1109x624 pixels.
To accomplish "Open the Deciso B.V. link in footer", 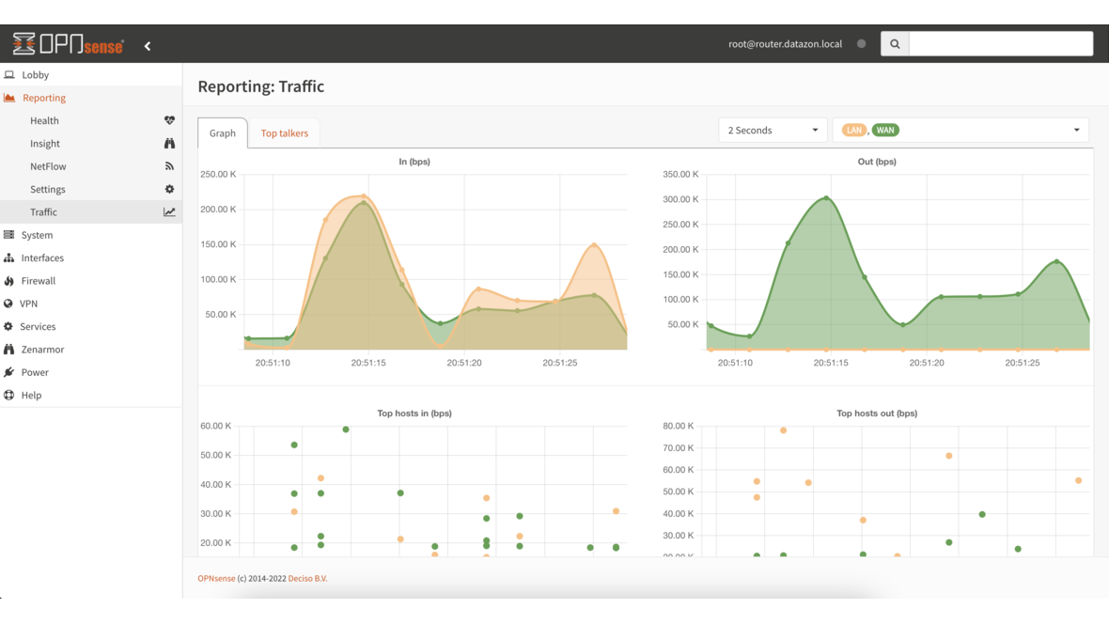I will pyautogui.click(x=310, y=578).
